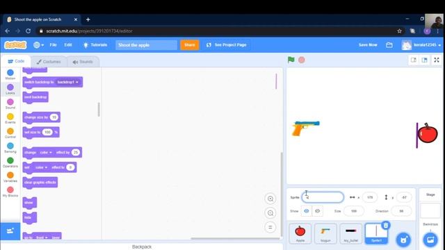The width and height of the screenshot is (445, 250).
Task: Click the Size value field
Action: tap(354, 211)
